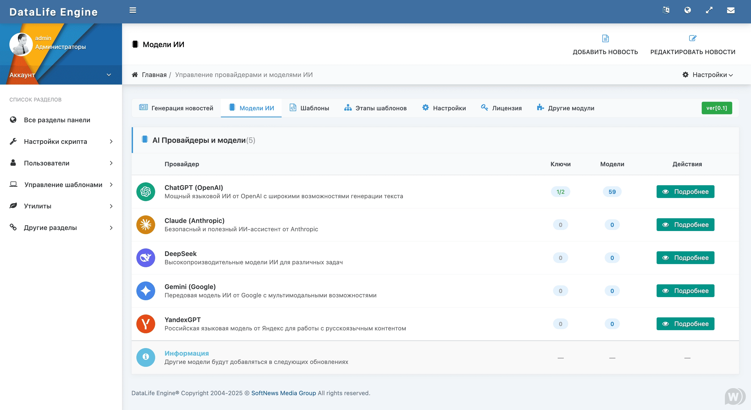
Task: Click the Claude Anthropic provider logo
Action: click(x=146, y=225)
